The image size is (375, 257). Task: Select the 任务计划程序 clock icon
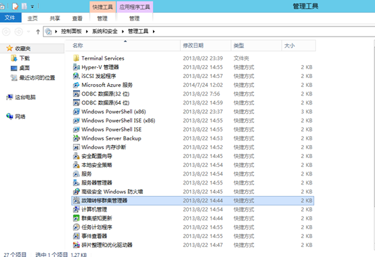[76, 227]
